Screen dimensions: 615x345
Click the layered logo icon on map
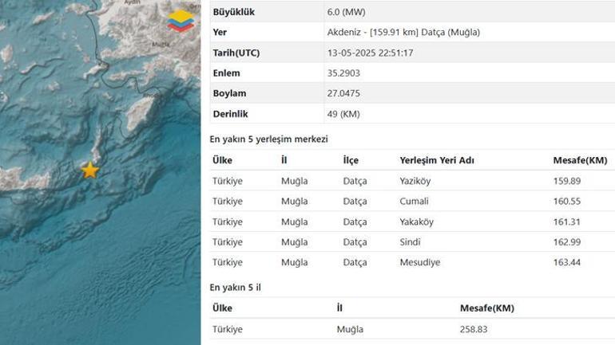(x=180, y=20)
